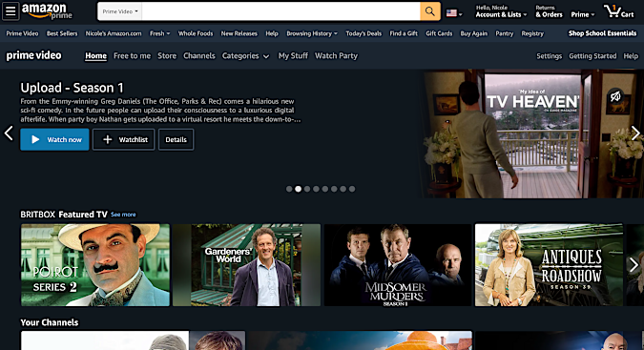The image size is (644, 350).
Task: Open Buy Again link
Action: [473, 33]
